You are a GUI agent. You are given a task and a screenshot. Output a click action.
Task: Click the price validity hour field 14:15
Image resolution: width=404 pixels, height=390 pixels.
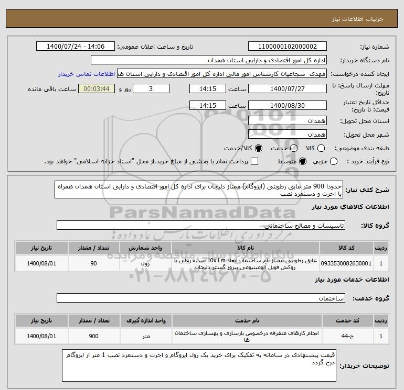point(208,105)
